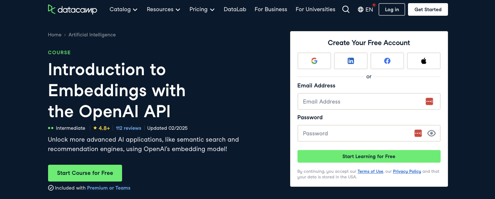Click the Updated 02/2025 text
This screenshot has width=495, height=199.
coord(167,128)
